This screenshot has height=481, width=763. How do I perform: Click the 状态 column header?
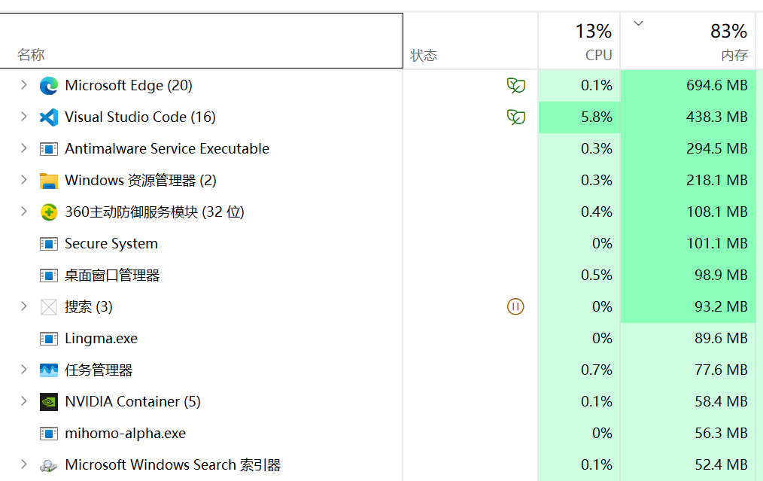(x=470, y=41)
